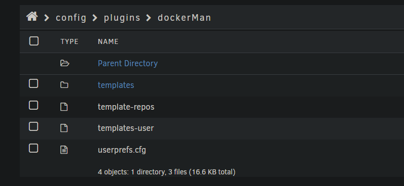Screen dimensions: 404x186
Task: Navigate to config in the breadcrumb
Action: (71, 18)
